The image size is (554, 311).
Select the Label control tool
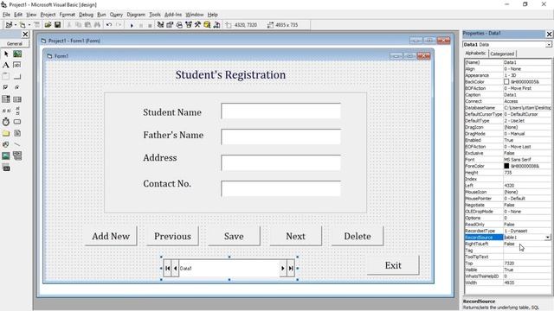6,66
